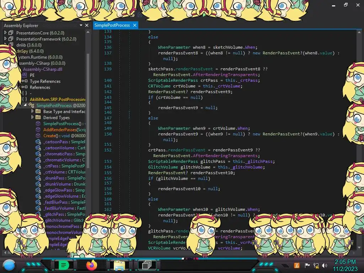Screen dimensions: 364x273
Task: Click scroll-up arrow in Assembly Explorer
Action: pos(88,32)
